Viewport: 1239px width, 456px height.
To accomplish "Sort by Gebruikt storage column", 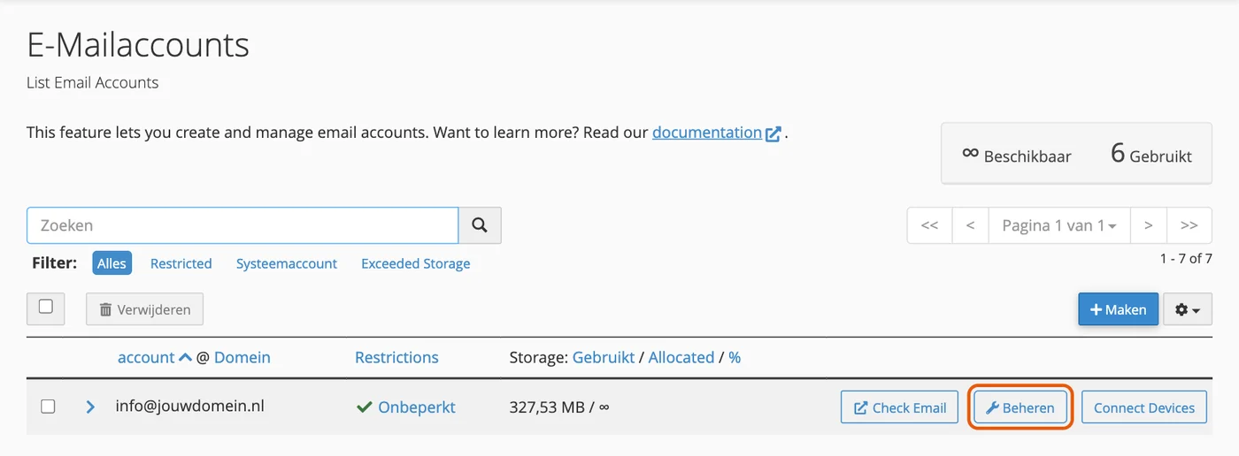I will pyautogui.click(x=604, y=357).
